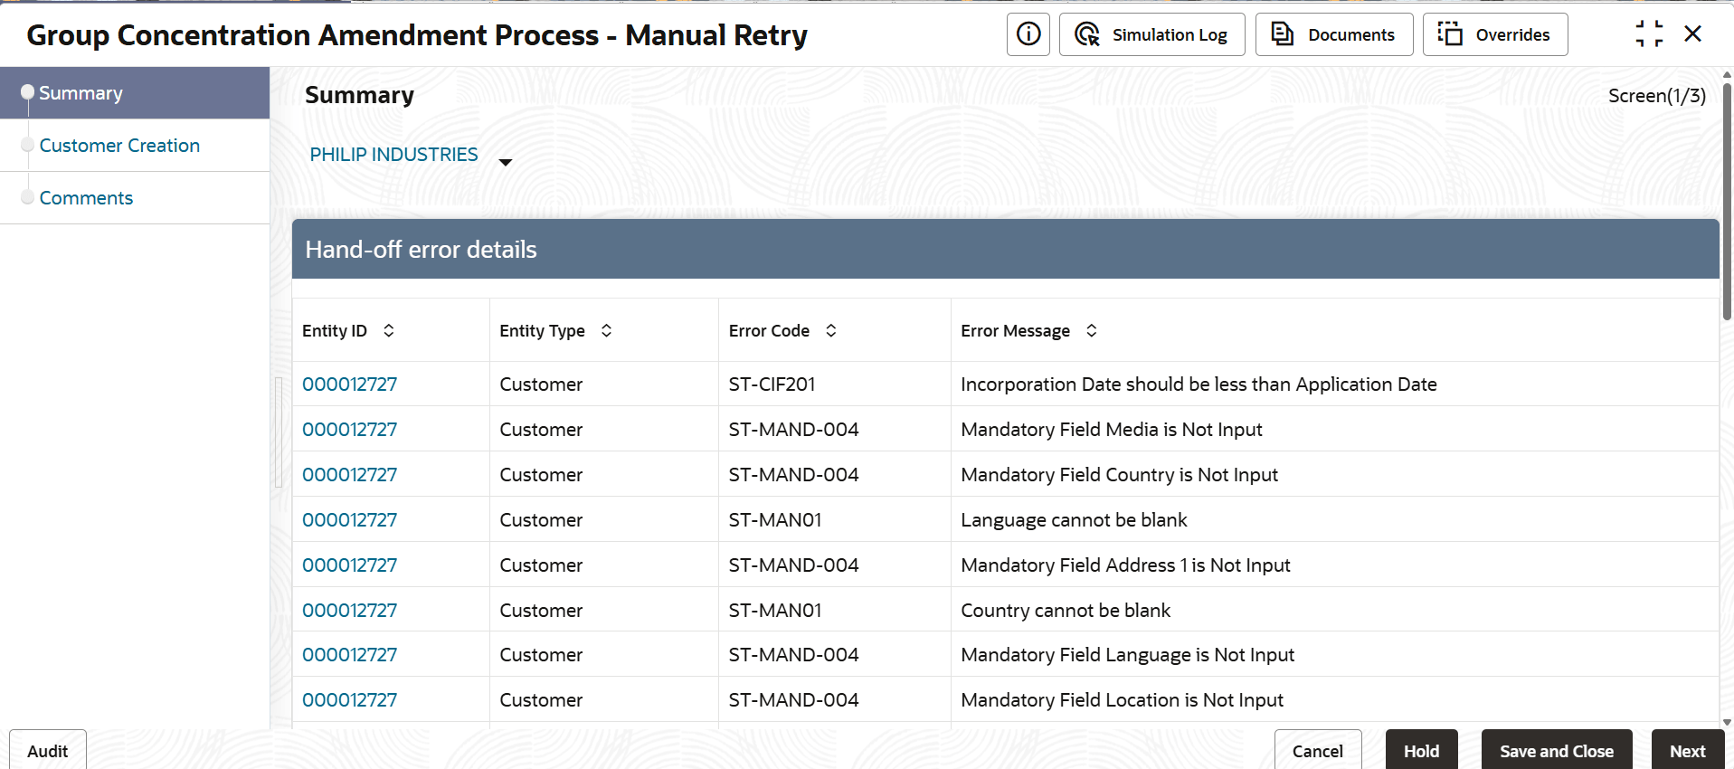Click the information icon in header
The width and height of the screenshot is (1734, 769).
1028,34
